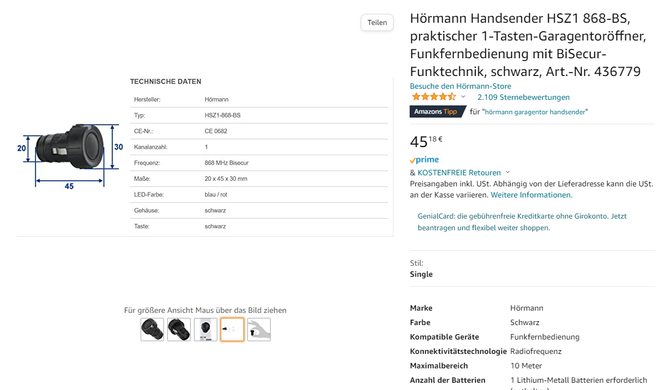Select the third thumbnail showing packaging
Image resolution: width=662 pixels, height=390 pixels.
click(x=206, y=330)
